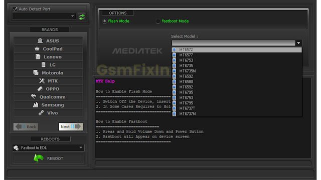The image size is (321, 180).
Task: Choose MT6737T from model list
Action: (237, 108)
